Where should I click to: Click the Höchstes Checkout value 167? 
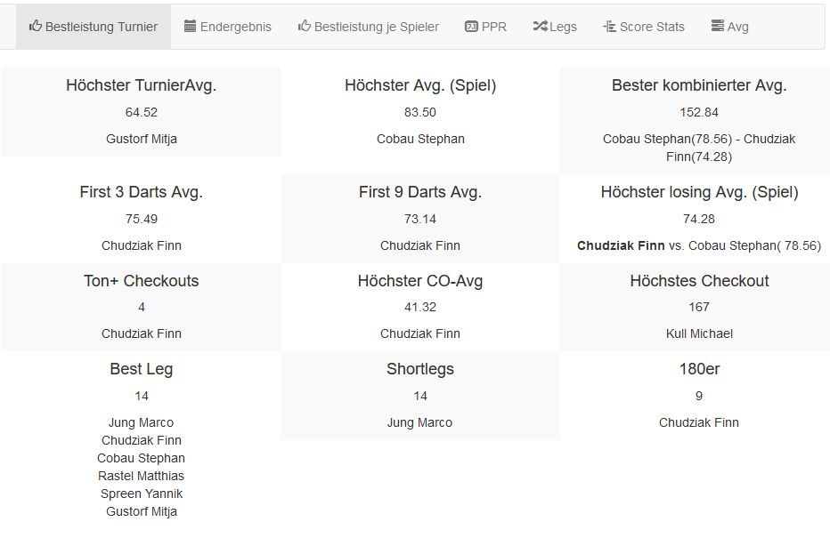click(x=699, y=307)
